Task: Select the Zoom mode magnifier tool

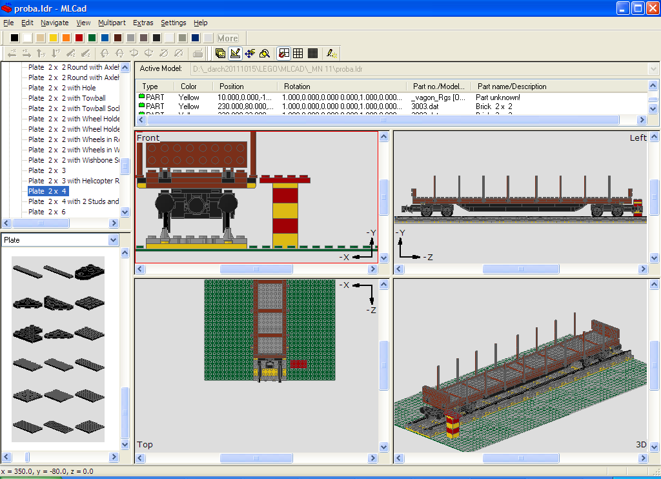Action: tap(265, 54)
